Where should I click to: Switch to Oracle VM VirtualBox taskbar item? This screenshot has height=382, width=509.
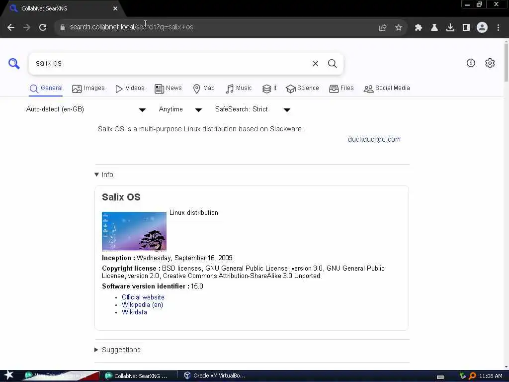click(x=215, y=376)
